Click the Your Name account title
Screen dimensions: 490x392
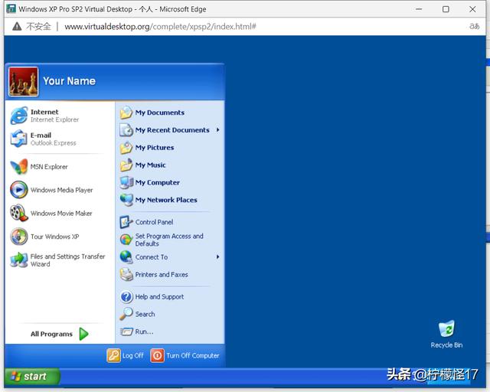[x=69, y=81]
